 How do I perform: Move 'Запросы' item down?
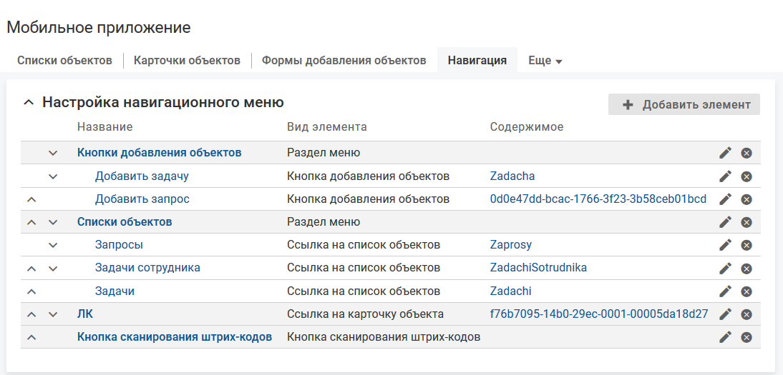point(52,245)
